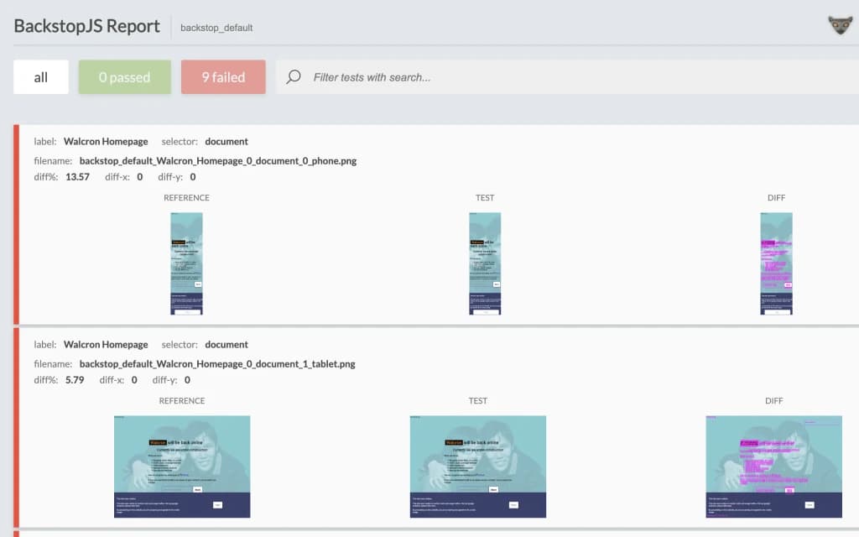This screenshot has height=537, width=859.
Task: Click the "Walcron Homepage" label on the phone test
Action: 106,142
